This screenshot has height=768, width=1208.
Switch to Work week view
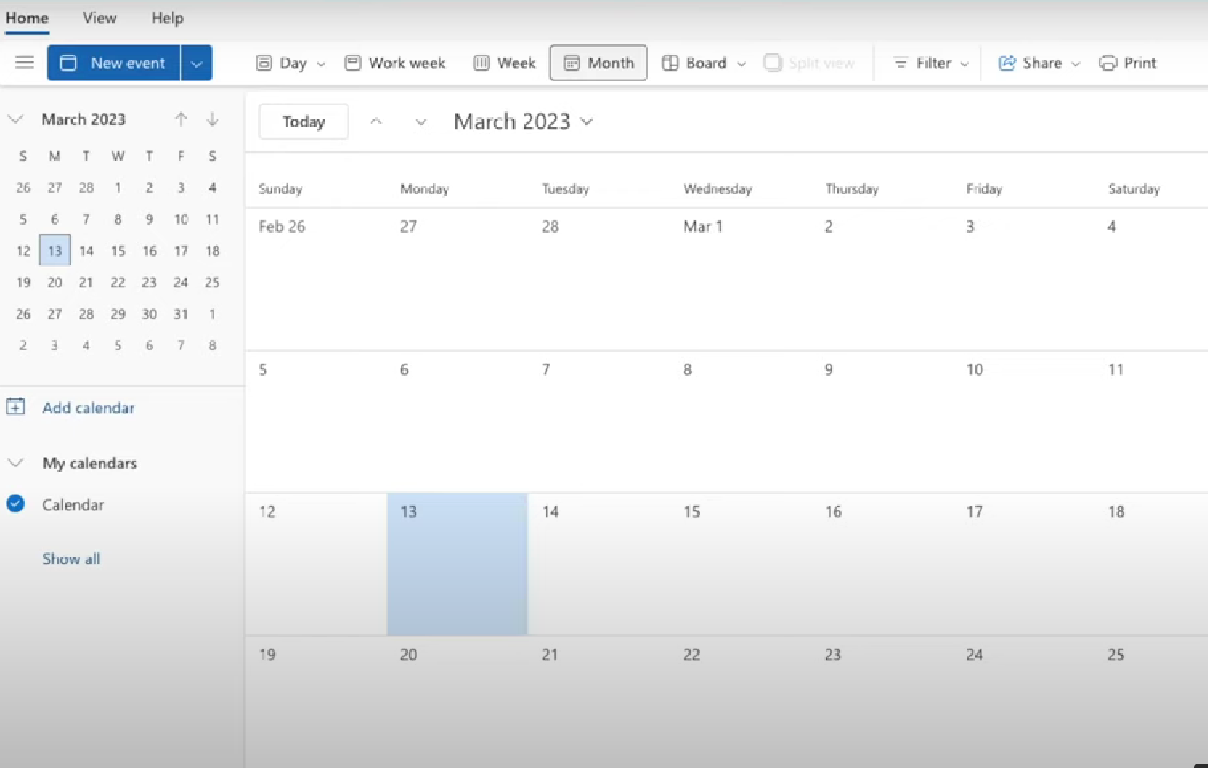coord(395,63)
